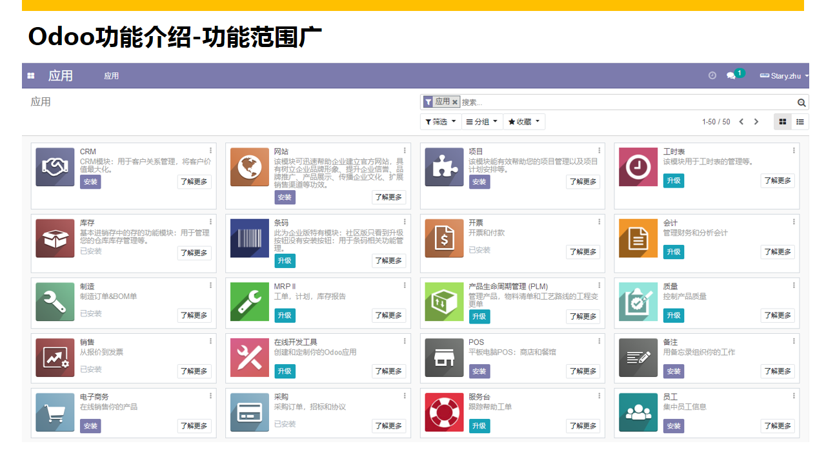Click the Timesheet clock app icon
The image size is (826, 464).
pos(638,167)
